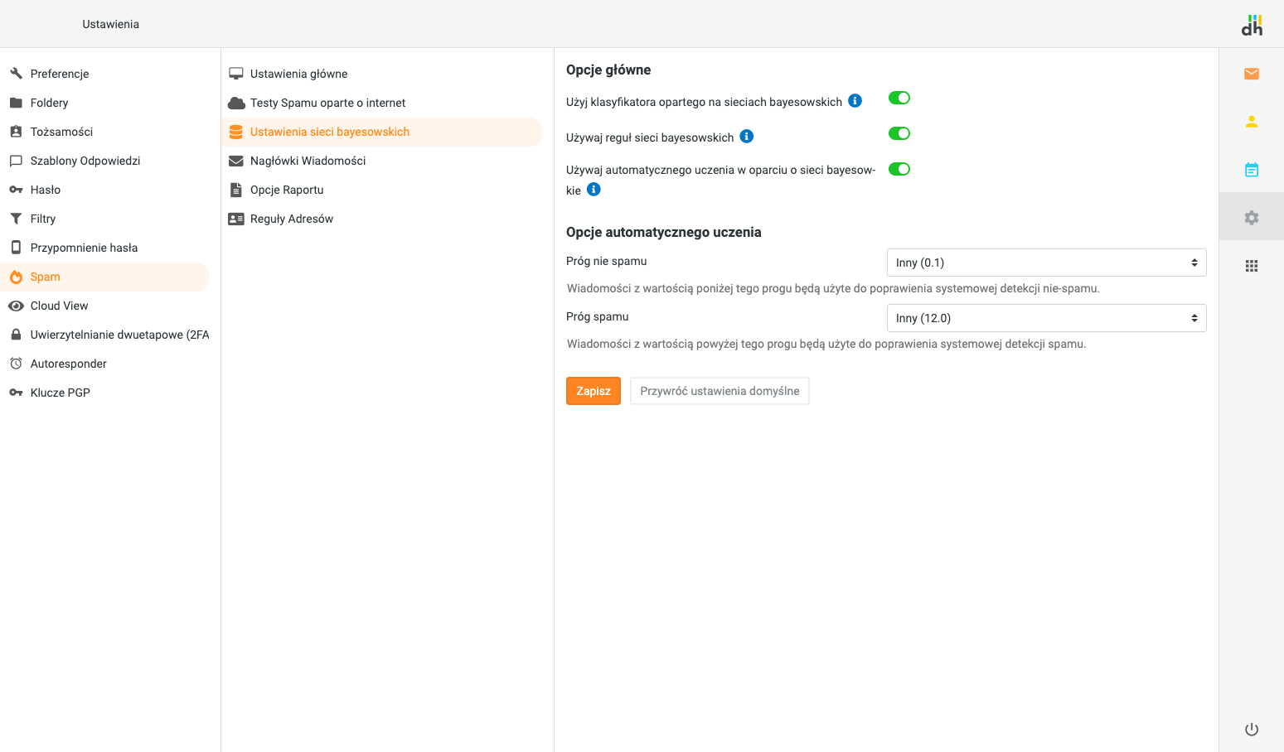Open Uwierzytelnianie dwuetapowe (2FA) section
Viewport: 1284px width, 752px height.
click(x=104, y=335)
